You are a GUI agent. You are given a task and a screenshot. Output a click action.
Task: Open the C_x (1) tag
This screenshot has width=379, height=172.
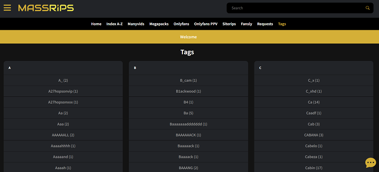[314, 80]
